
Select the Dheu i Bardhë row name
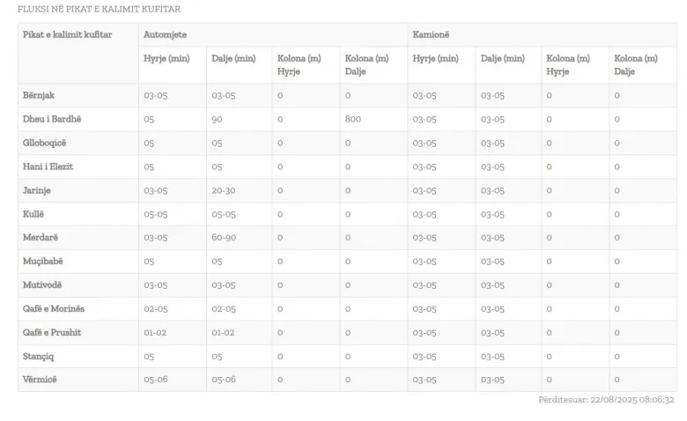tap(51, 119)
